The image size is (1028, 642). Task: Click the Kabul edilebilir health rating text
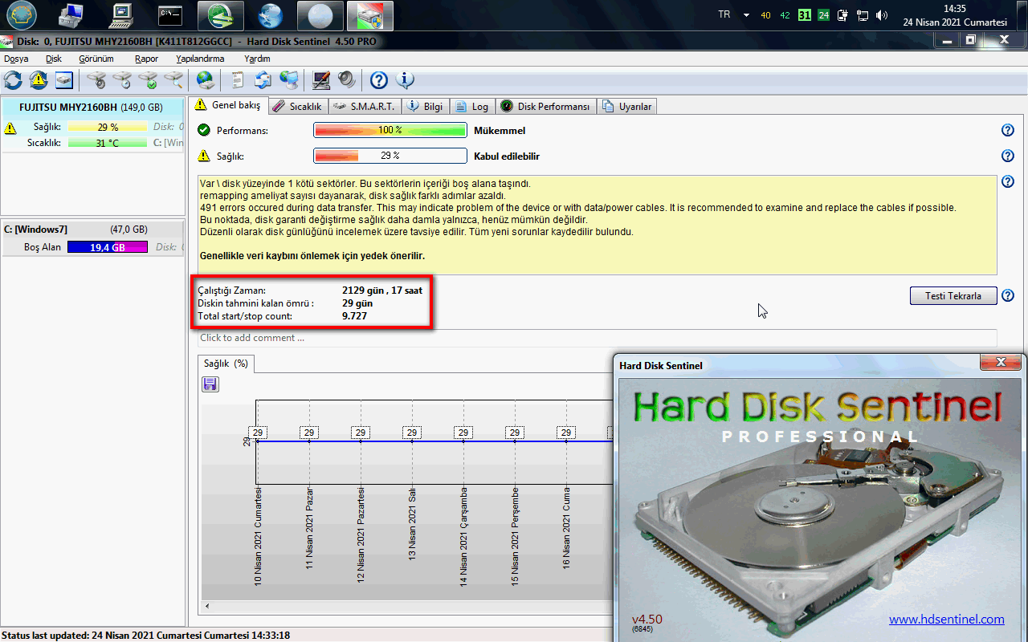(507, 156)
